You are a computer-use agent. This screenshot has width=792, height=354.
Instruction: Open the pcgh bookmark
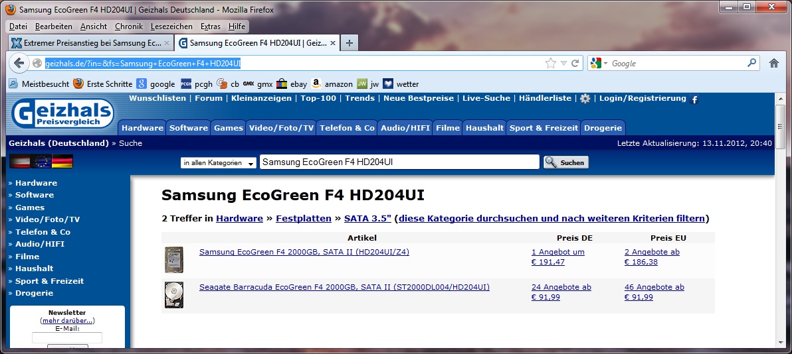tap(197, 84)
